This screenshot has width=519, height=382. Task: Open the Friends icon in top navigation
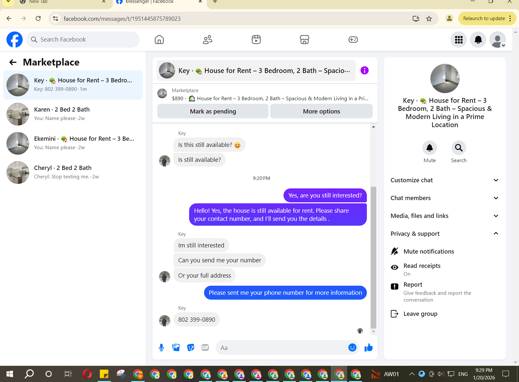coord(208,40)
